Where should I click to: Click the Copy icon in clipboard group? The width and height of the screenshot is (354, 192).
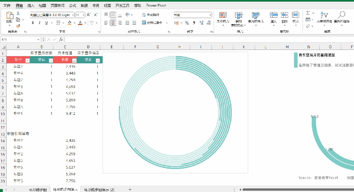tap(18, 20)
